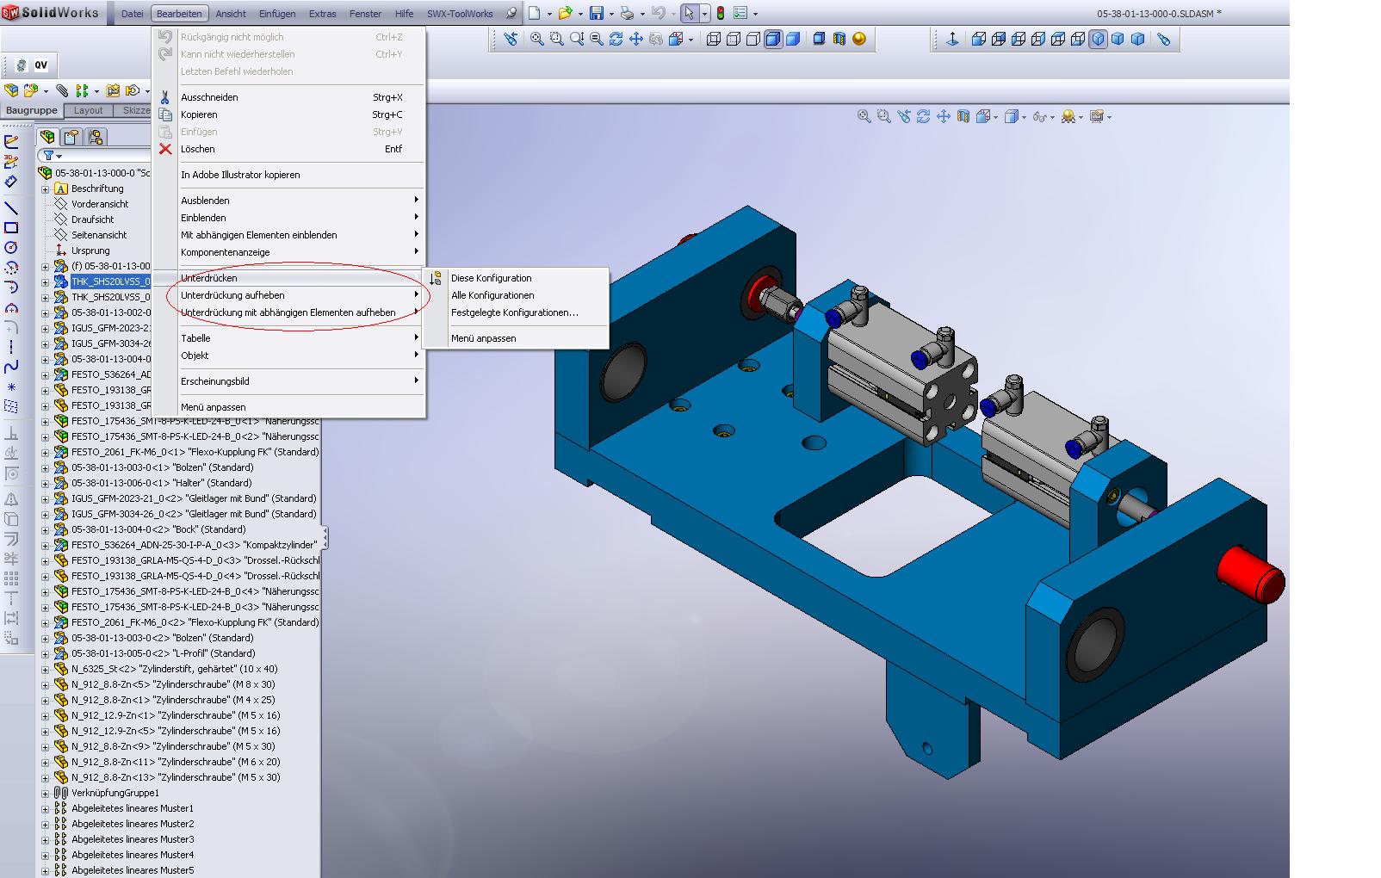This screenshot has height=878, width=1381.
Task: Expand the Ausblenden submenu arrow
Action: click(x=416, y=200)
